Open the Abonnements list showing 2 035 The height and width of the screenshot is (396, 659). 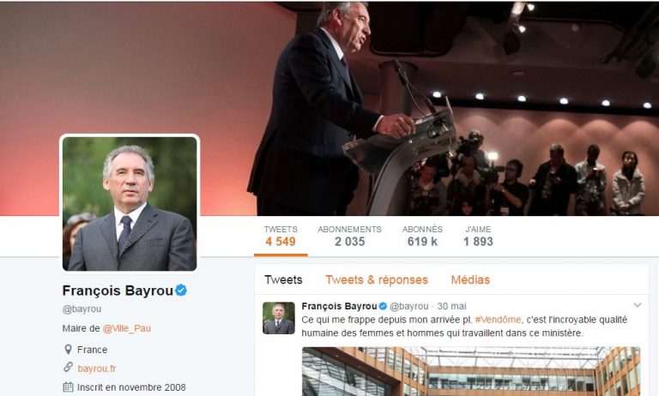point(350,236)
